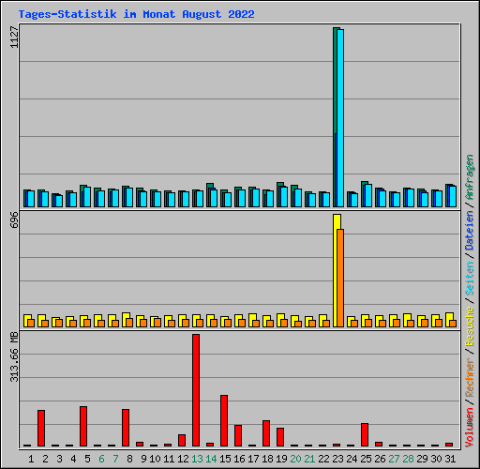Click the chart title Tages-Statistik im Monat August 2022
The image size is (480, 469).
(137, 14)
